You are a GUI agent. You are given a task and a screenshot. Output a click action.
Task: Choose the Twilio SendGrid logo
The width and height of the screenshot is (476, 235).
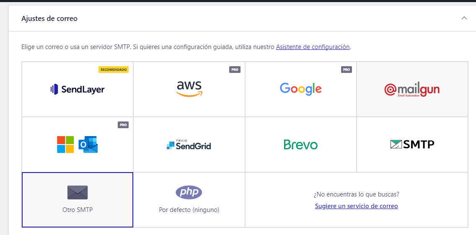[x=189, y=145]
